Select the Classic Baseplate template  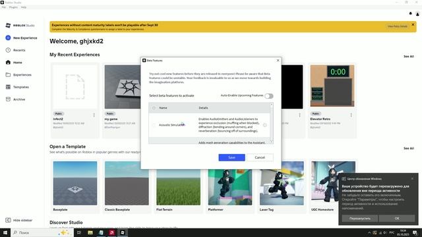pyautogui.click(x=127, y=183)
